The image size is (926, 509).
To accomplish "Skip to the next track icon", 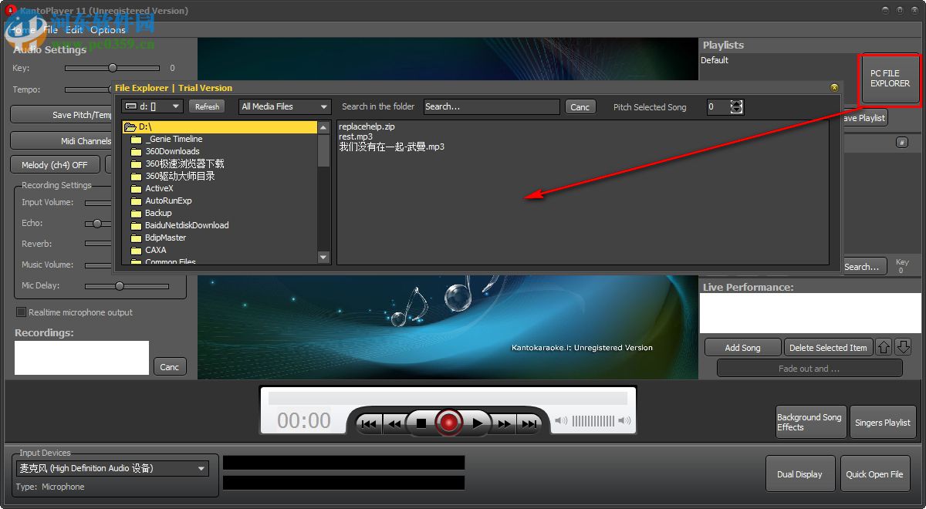I will click(530, 423).
